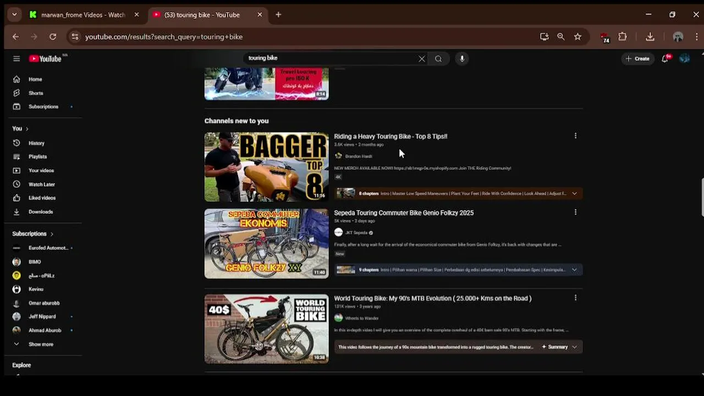Open the Bagger Top 8 video thumbnail

pos(267,167)
